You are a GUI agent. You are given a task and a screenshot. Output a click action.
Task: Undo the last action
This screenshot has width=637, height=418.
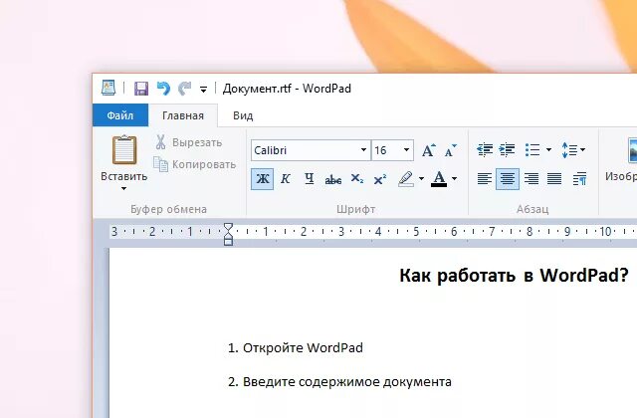(x=163, y=89)
